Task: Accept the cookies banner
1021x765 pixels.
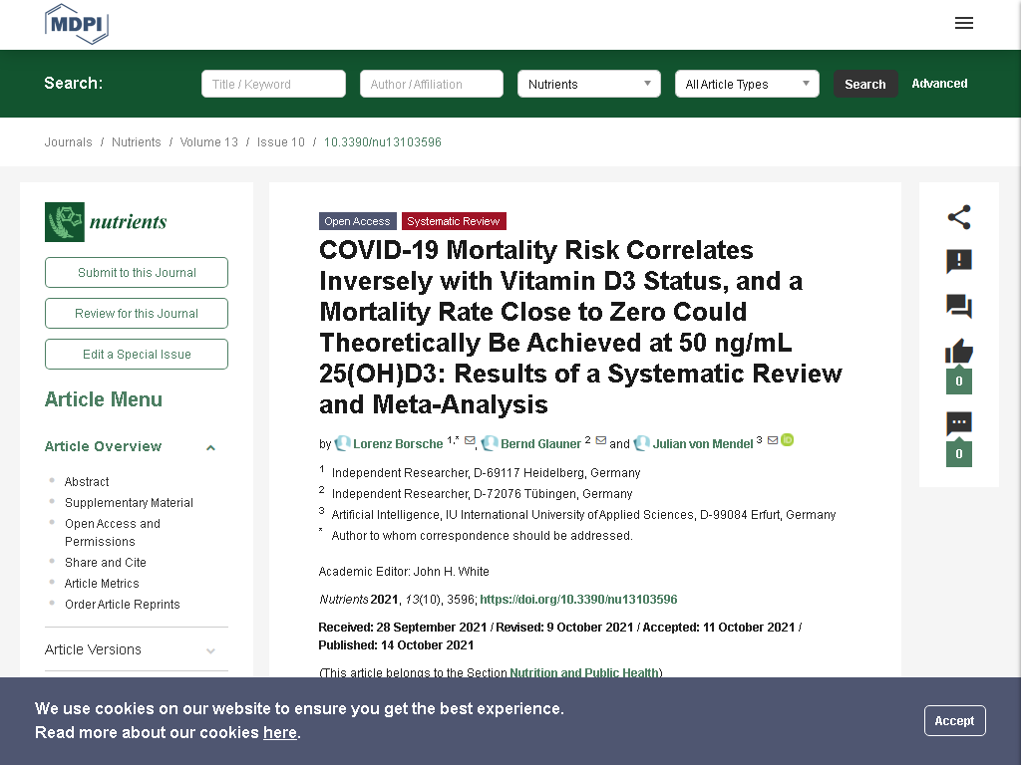Action: pos(954,721)
